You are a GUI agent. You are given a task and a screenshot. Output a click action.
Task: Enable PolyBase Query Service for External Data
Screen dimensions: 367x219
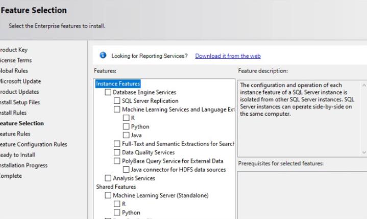click(117, 161)
